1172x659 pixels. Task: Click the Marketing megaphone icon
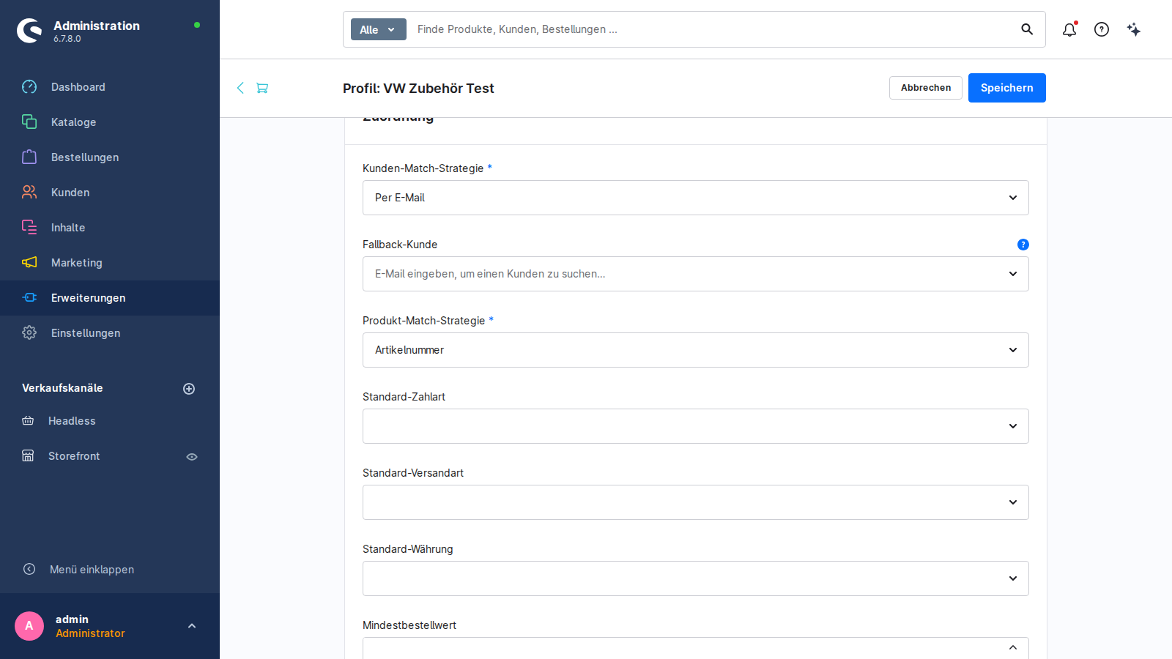29,263
